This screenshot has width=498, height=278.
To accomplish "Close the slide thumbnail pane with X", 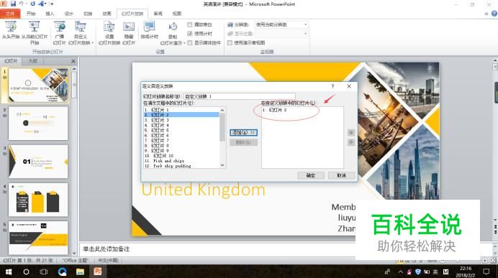I will click(x=73, y=61).
